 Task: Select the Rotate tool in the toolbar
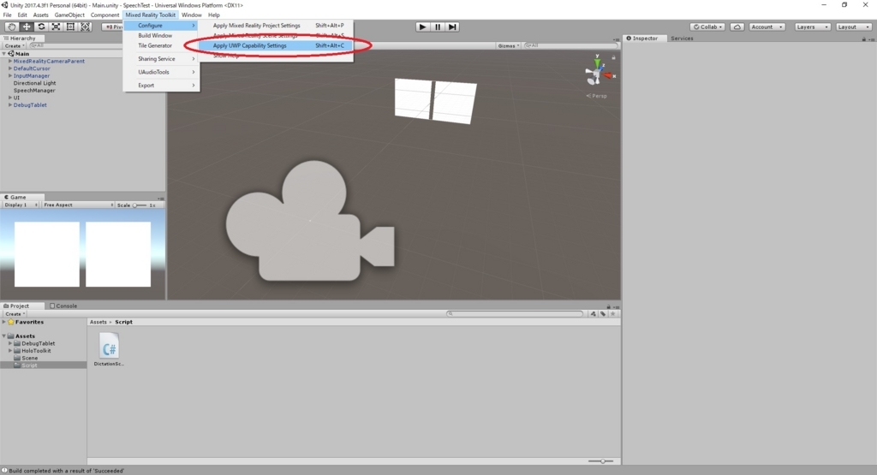41,27
